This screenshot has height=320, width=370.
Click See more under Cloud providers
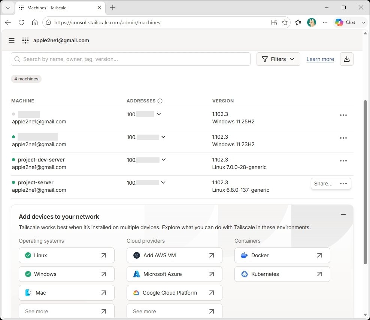tap(175, 311)
